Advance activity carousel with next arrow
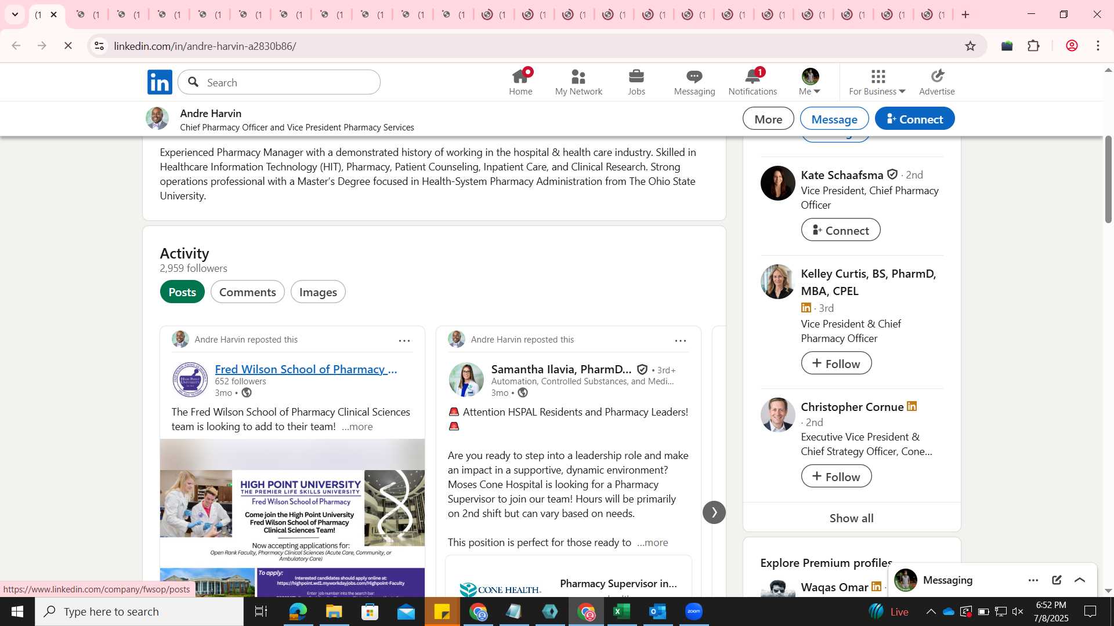The height and width of the screenshot is (626, 1114). [x=714, y=512]
